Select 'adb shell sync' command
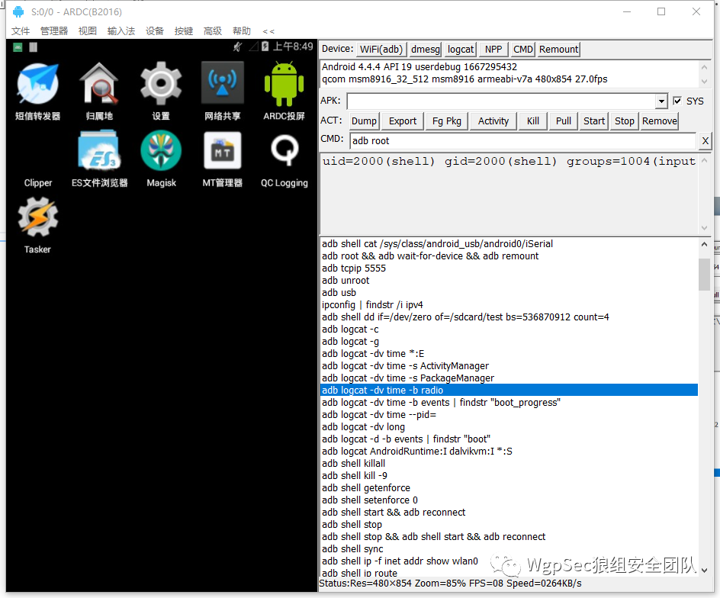The width and height of the screenshot is (720, 598). tap(509, 549)
